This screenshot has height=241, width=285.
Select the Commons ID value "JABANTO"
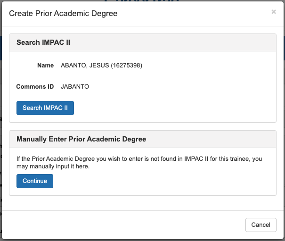click(x=75, y=87)
